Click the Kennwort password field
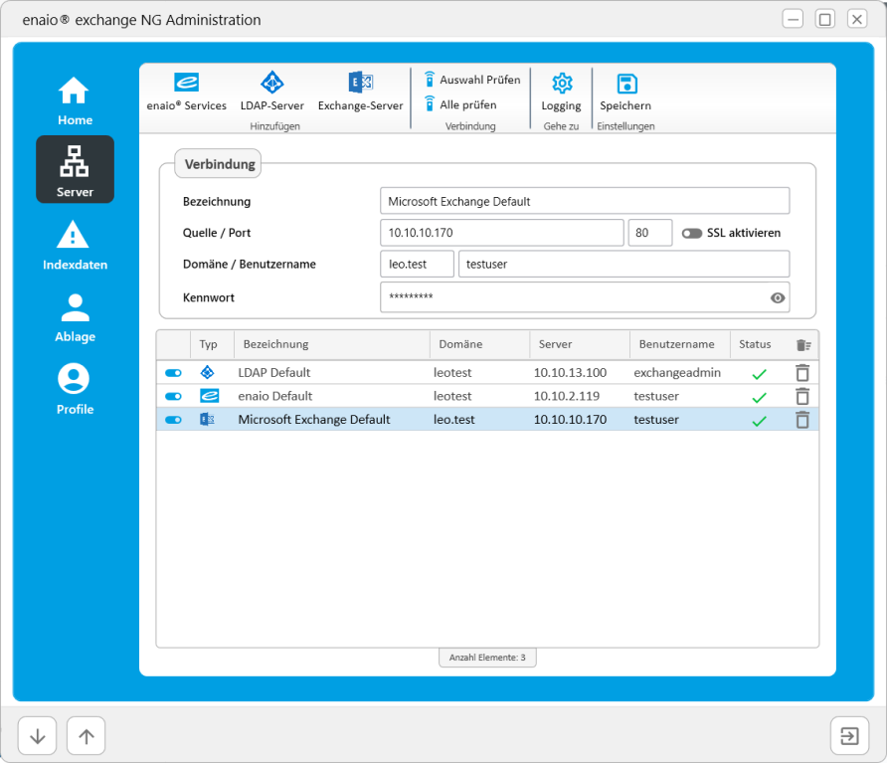 pyautogui.click(x=585, y=297)
